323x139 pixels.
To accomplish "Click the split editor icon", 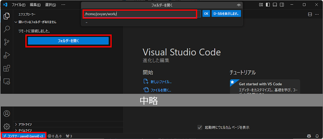I will click(x=310, y=14).
